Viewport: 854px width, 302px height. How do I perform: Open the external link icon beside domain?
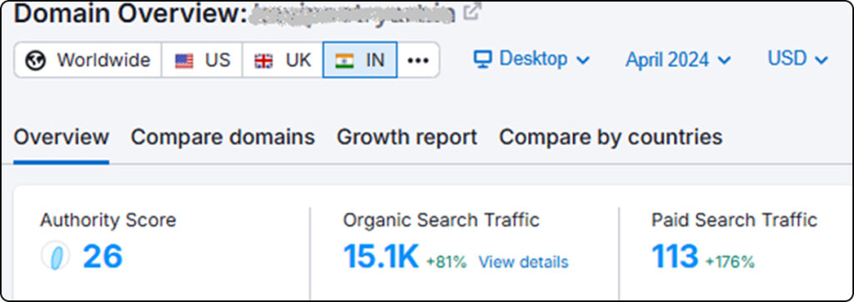pos(472,12)
